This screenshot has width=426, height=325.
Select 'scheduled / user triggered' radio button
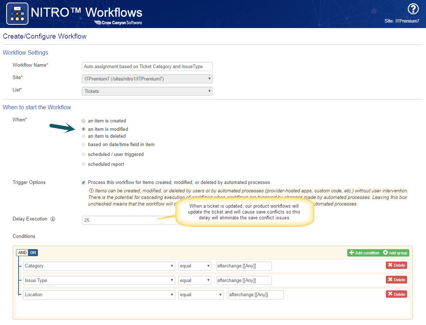click(83, 154)
